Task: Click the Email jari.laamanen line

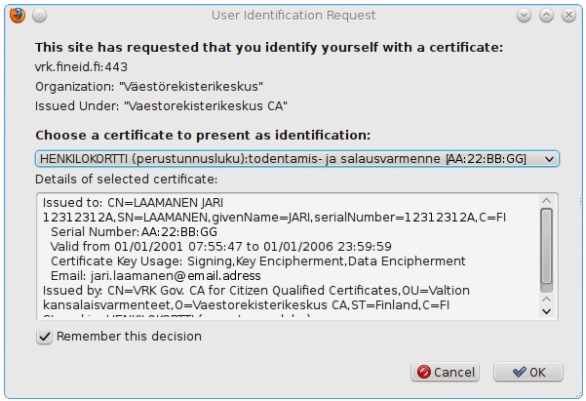Action: tap(156, 276)
